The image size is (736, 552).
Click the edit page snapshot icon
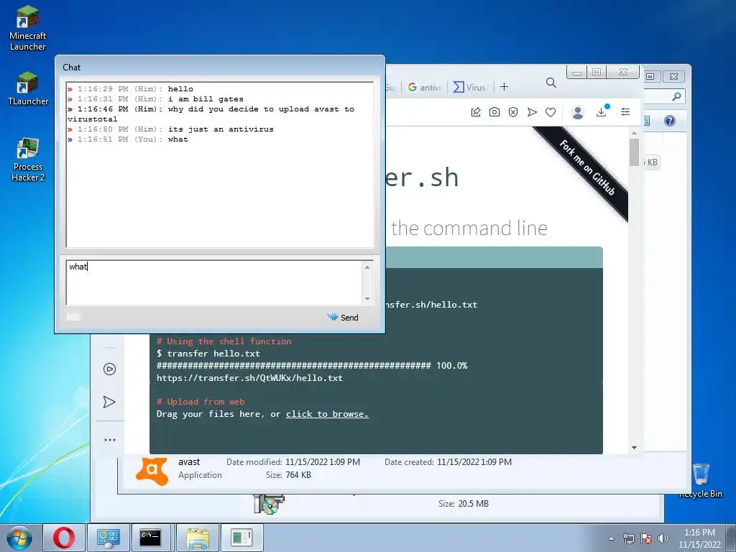coord(476,112)
